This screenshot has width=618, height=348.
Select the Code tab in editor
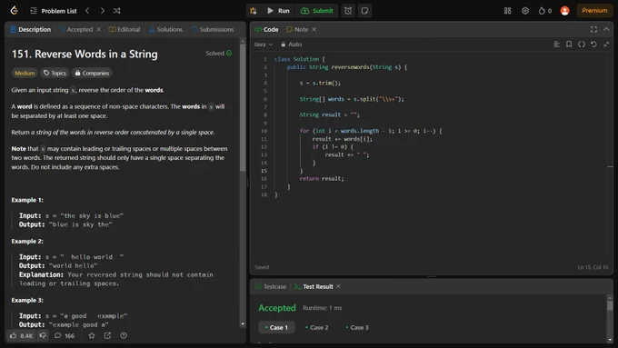(266, 30)
